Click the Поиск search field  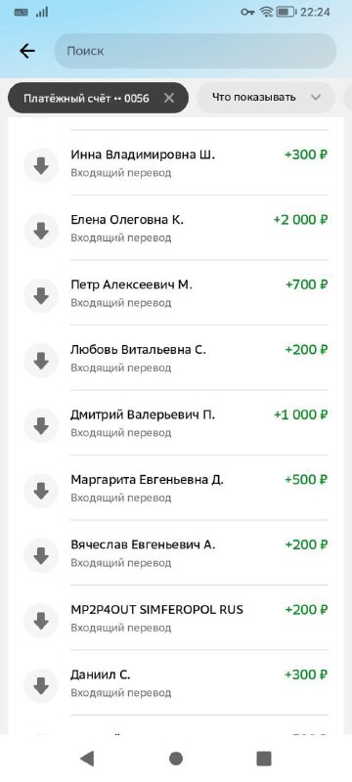pyautogui.click(x=196, y=51)
